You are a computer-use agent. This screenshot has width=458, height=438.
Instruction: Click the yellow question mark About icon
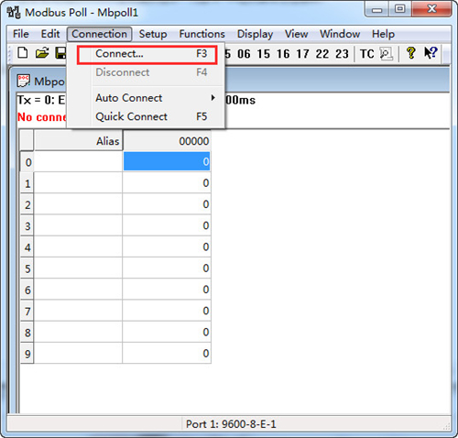coord(410,53)
